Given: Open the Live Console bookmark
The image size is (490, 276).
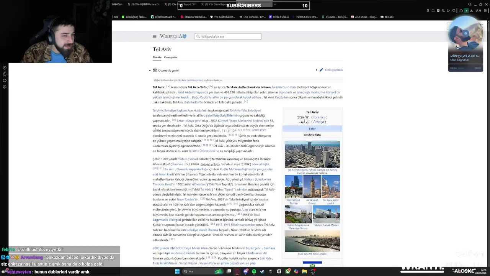Looking at the screenshot, I should point(252,17).
